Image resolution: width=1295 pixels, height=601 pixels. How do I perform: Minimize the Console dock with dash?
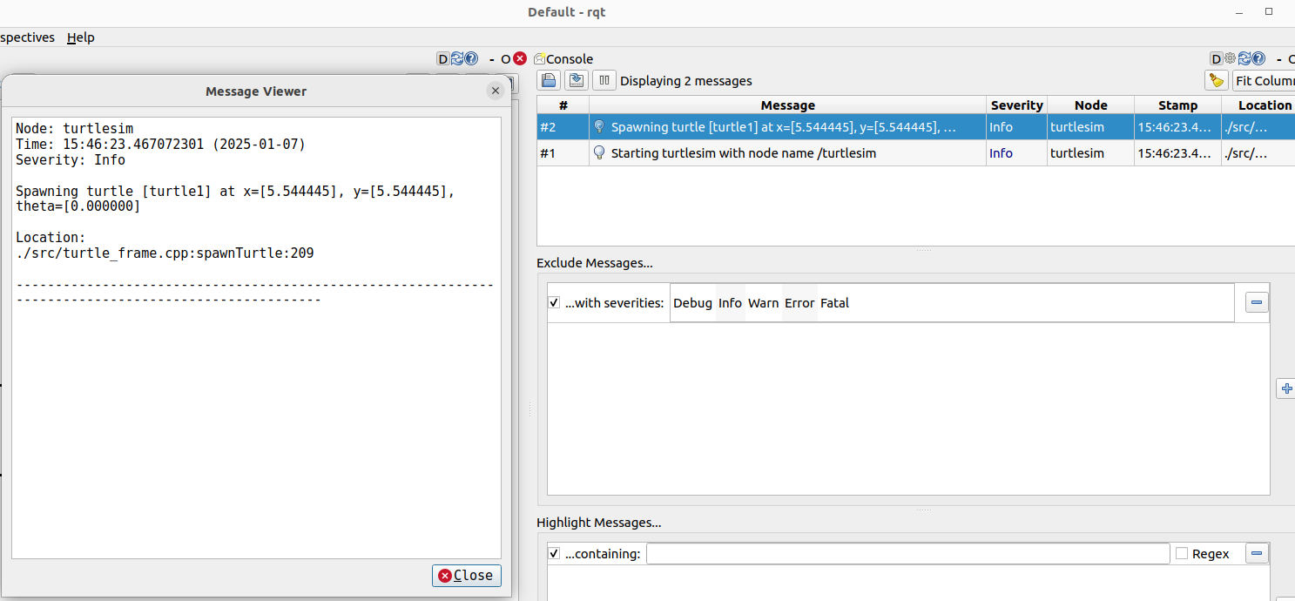click(x=1278, y=59)
